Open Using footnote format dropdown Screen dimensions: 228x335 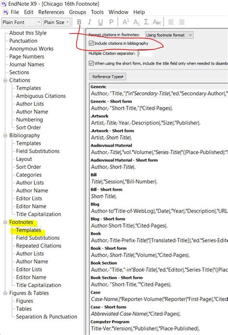click(x=169, y=35)
